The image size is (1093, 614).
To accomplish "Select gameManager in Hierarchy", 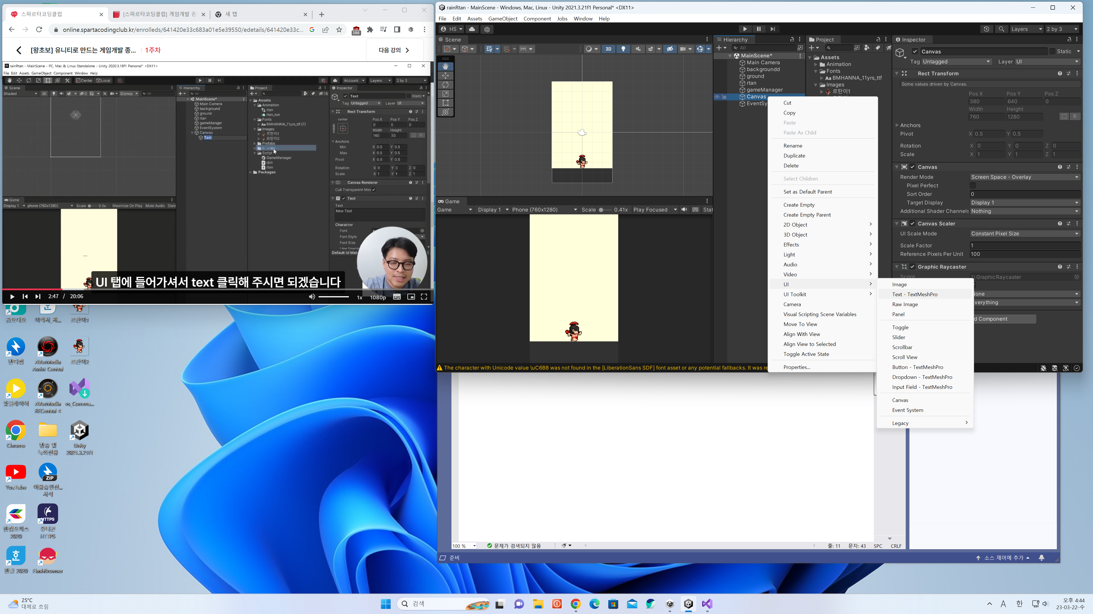I will [764, 90].
